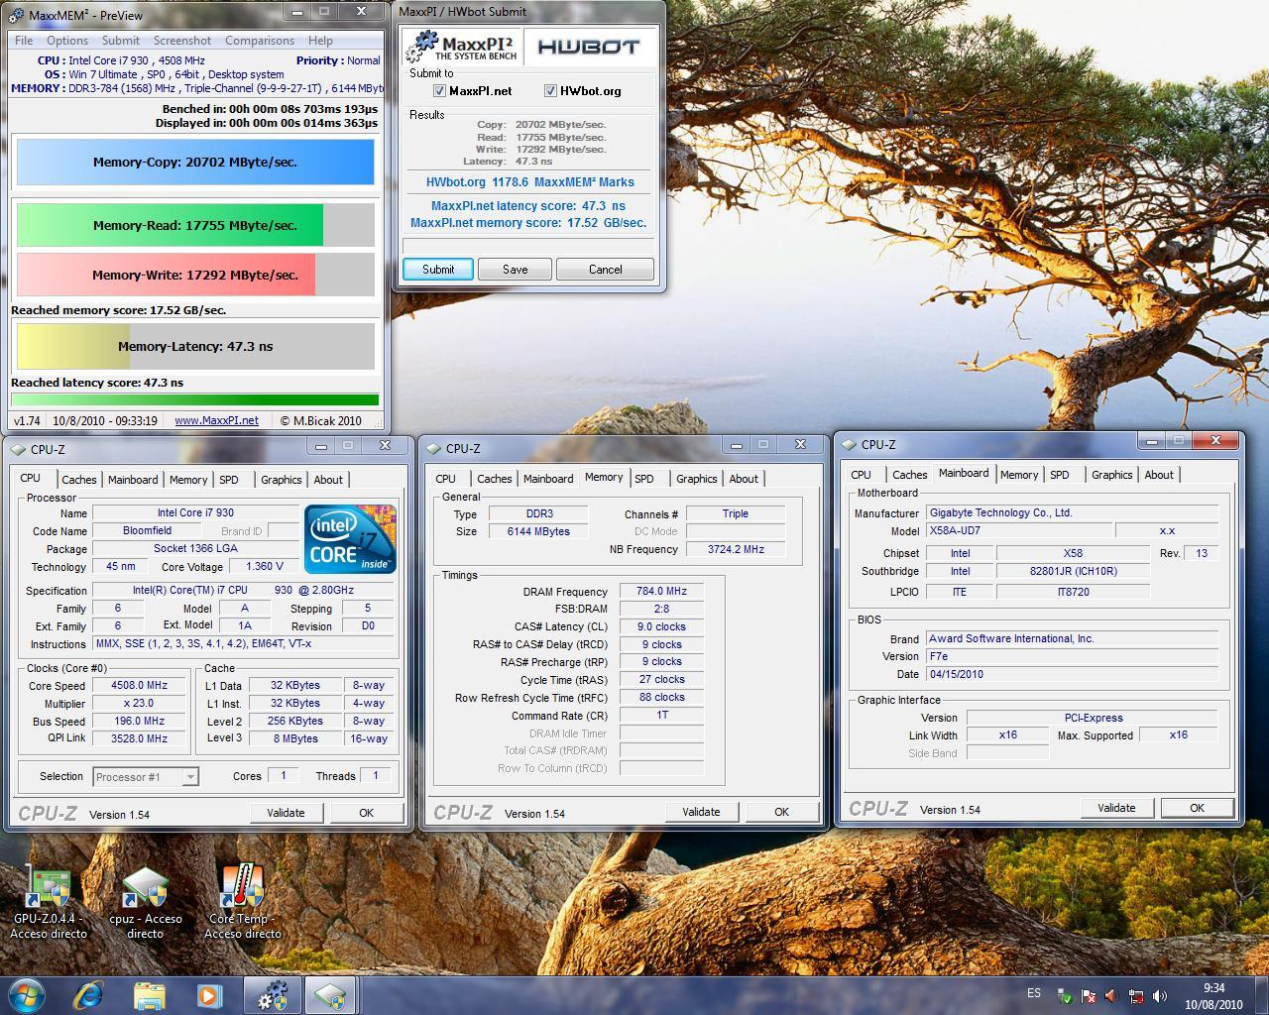1269x1015 pixels.
Task: Click OK in left CPU-Z window
Action: tap(366, 813)
